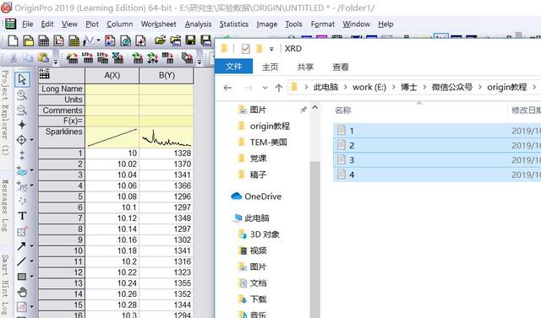
Task: Click the 名称 column header
Action: point(342,110)
